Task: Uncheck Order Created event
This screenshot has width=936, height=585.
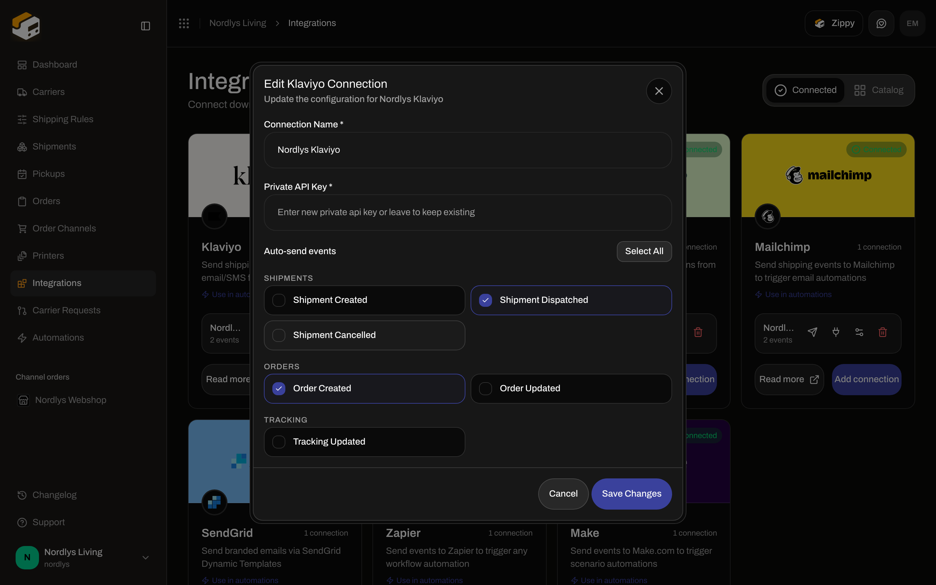Action: [364, 388]
